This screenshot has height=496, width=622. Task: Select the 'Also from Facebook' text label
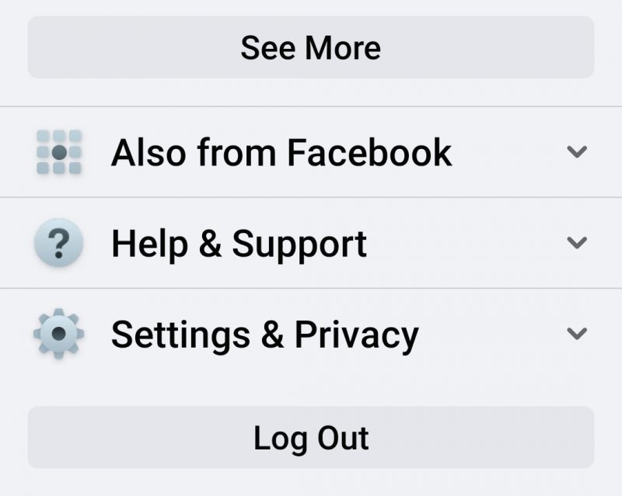(x=281, y=152)
